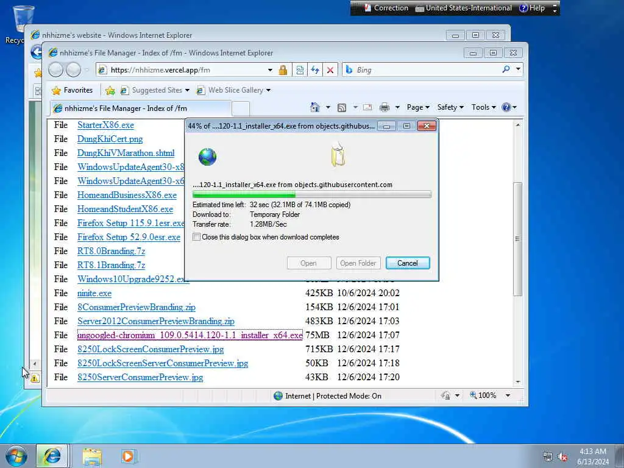Click Internet Explorer taskbar icon
The image size is (624, 468).
point(52,456)
